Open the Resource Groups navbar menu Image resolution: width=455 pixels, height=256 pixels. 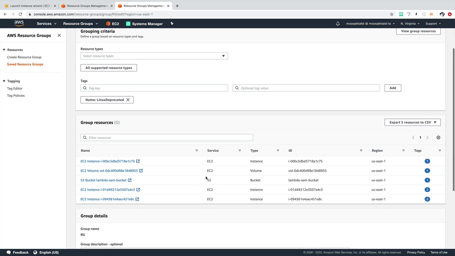click(x=81, y=24)
